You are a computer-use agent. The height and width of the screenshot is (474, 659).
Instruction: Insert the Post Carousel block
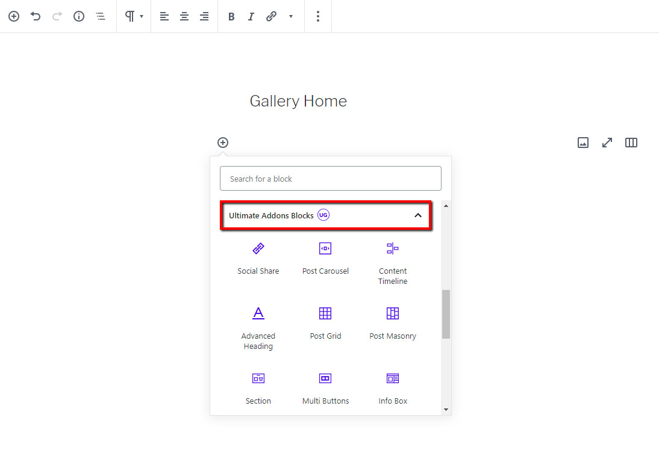click(325, 259)
